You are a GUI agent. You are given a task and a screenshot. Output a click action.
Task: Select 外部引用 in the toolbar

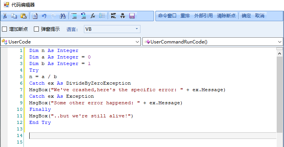pyautogui.click(x=204, y=16)
